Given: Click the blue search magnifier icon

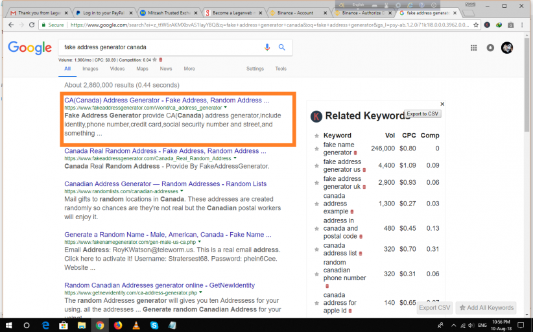Looking at the screenshot, I should tap(282, 47).
